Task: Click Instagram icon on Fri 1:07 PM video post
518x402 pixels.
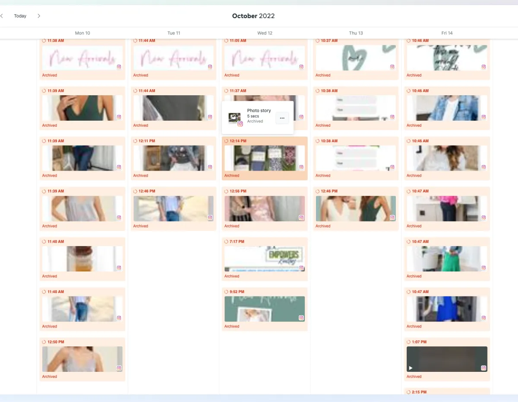Action: (484, 368)
